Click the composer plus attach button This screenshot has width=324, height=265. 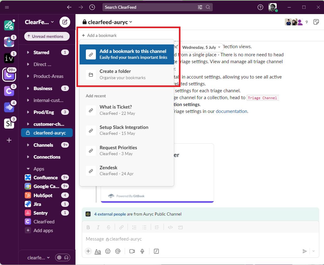coord(88,251)
